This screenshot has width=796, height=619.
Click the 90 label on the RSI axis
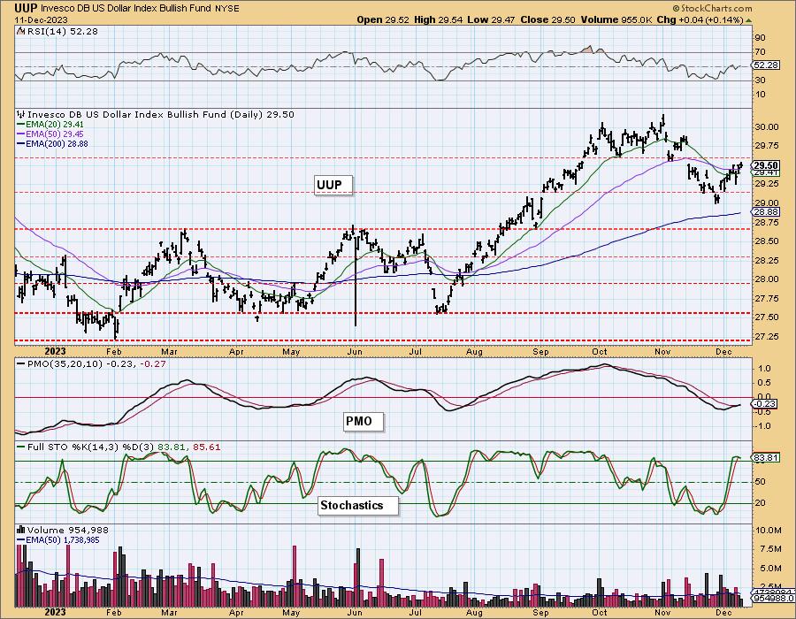[761, 38]
